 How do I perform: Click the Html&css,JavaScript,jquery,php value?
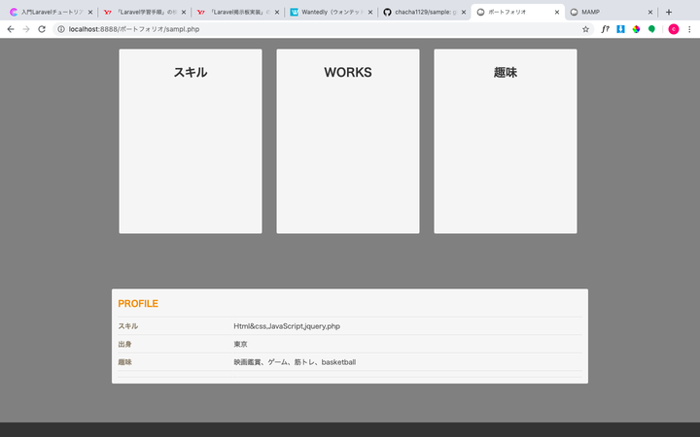pyautogui.click(x=287, y=326)
